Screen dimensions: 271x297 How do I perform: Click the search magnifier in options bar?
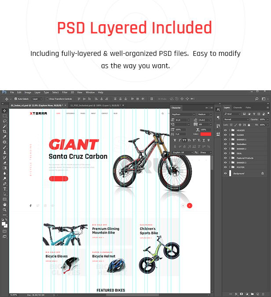[256, 99]
